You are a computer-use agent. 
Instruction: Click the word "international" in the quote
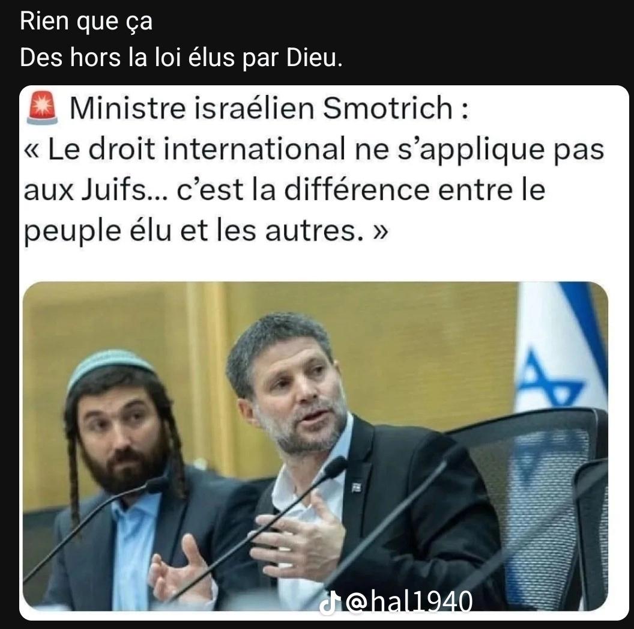pyautogui.click(x=255, y=149)
